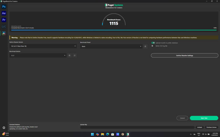Toggle Upload results to public database
Screen dimensions: 220x137
pos(153,43)
